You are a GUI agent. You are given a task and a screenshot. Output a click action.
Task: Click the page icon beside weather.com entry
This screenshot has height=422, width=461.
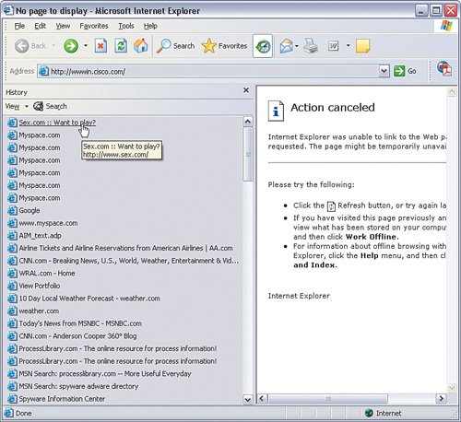coord(12,311)
